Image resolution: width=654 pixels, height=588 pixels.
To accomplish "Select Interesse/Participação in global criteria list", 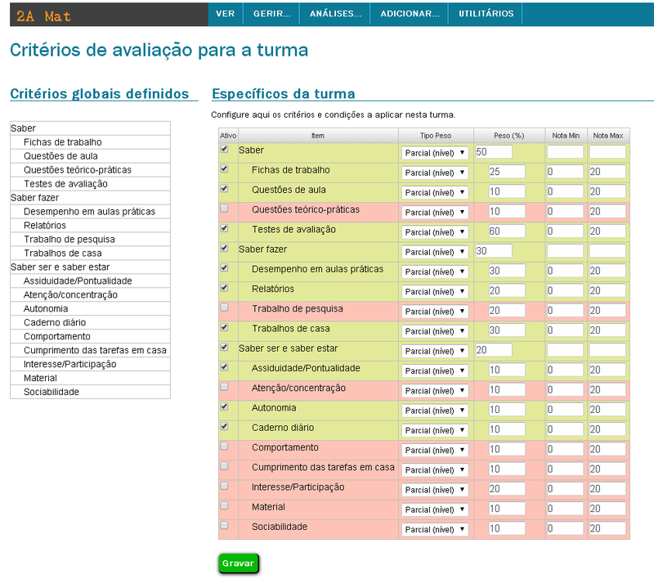I will 69,364.
